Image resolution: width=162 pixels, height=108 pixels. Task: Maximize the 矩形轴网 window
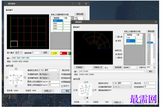tap(79, 4)
